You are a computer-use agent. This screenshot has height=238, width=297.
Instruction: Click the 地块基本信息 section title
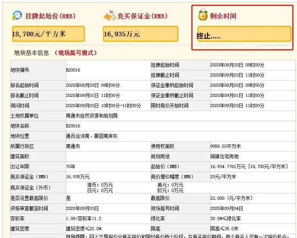coord(32,53)
